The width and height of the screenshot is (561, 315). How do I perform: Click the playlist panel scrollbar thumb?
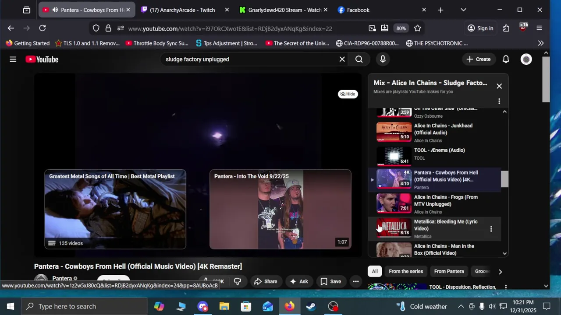(x=504, y=179)
